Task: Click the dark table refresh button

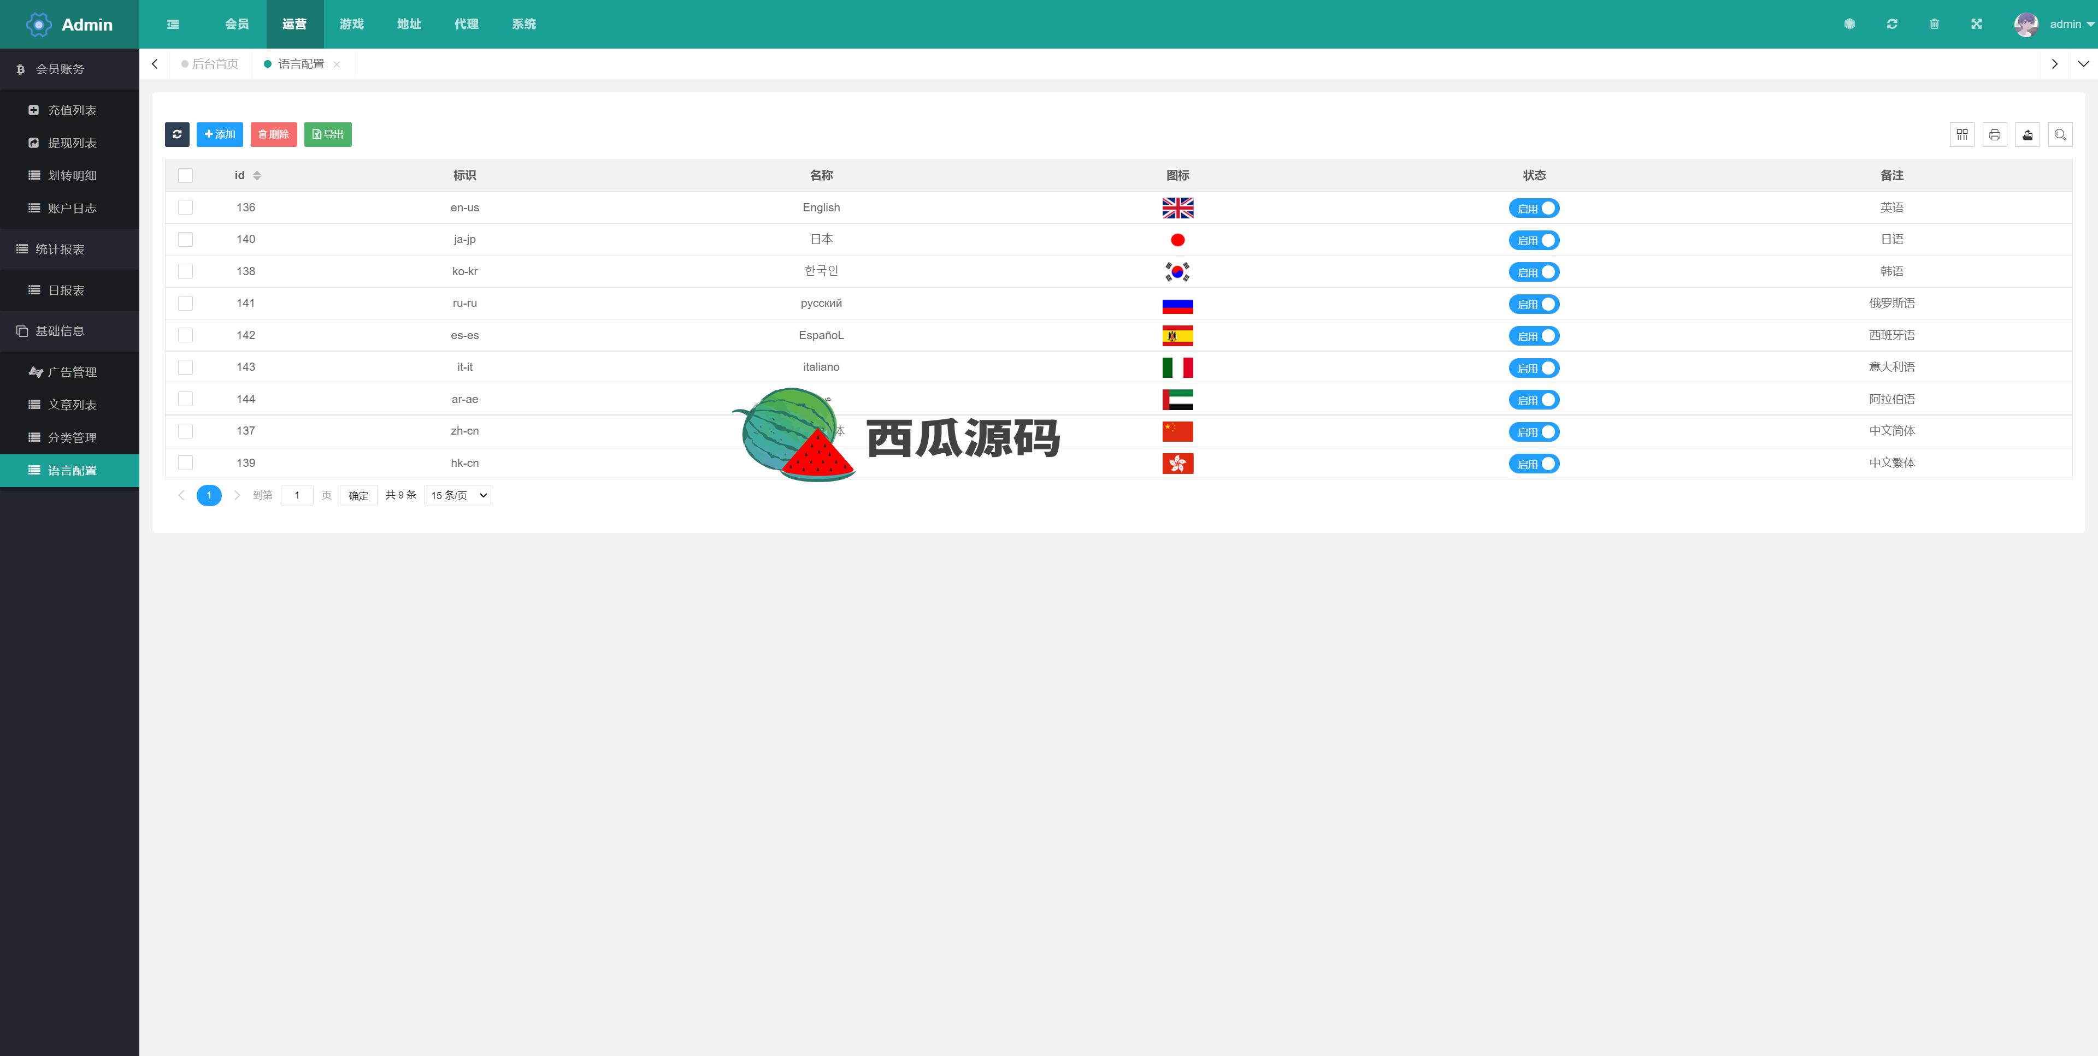Action: (176, 134)
